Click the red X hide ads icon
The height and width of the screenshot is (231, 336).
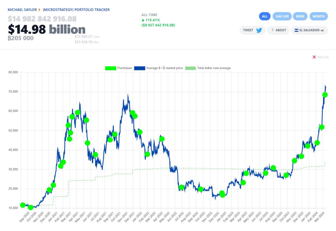click(314, 57)
